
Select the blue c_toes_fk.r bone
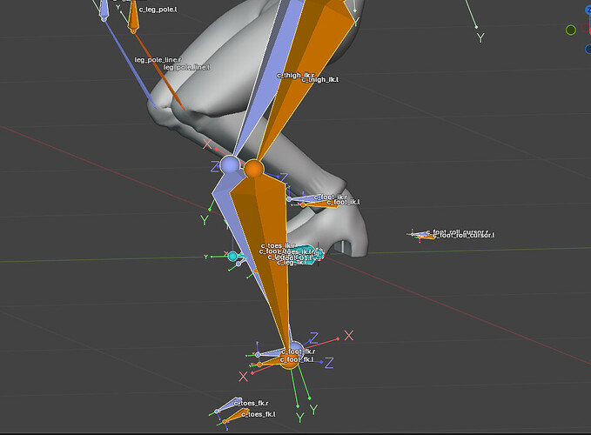pyautogui.click(x=228, y=405)
